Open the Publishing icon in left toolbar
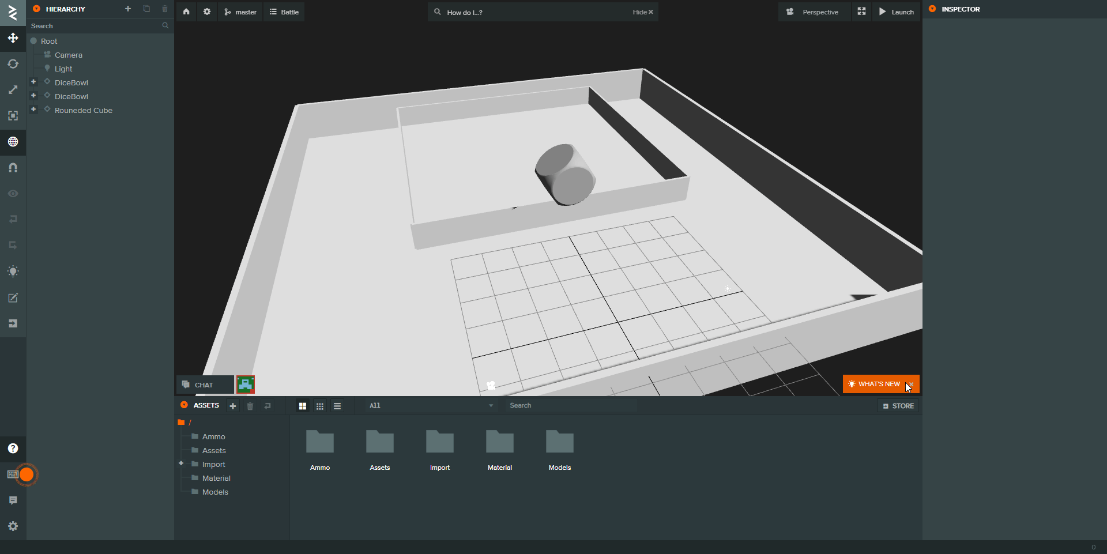The height and width of the screenshot is (554, 1107). pyautogui.click(x=13, y=323)
